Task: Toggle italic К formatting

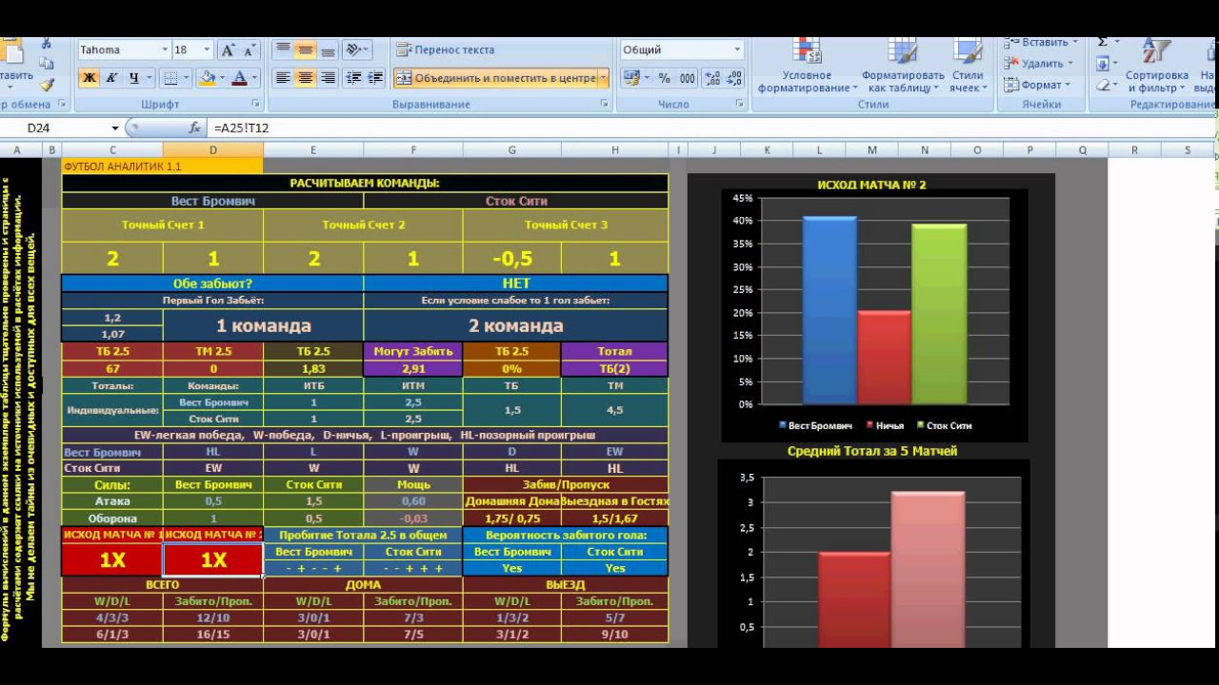Action: click(x=111, y=78)
